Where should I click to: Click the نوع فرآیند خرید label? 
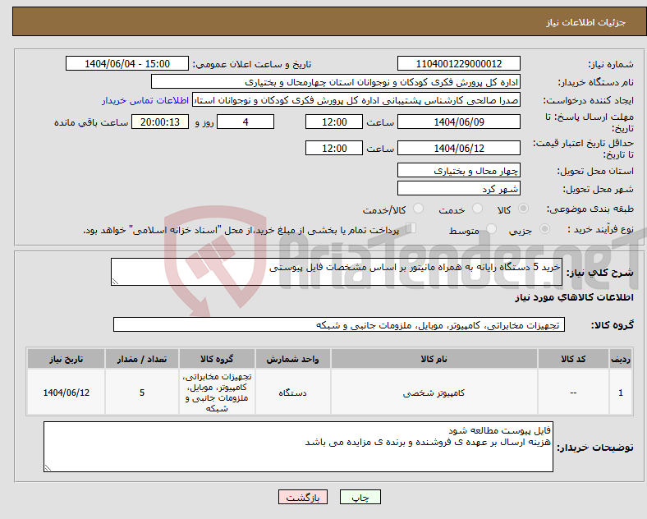600,229
